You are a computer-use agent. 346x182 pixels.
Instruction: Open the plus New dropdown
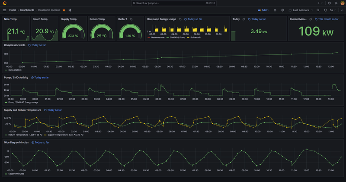tap(320, 3)
